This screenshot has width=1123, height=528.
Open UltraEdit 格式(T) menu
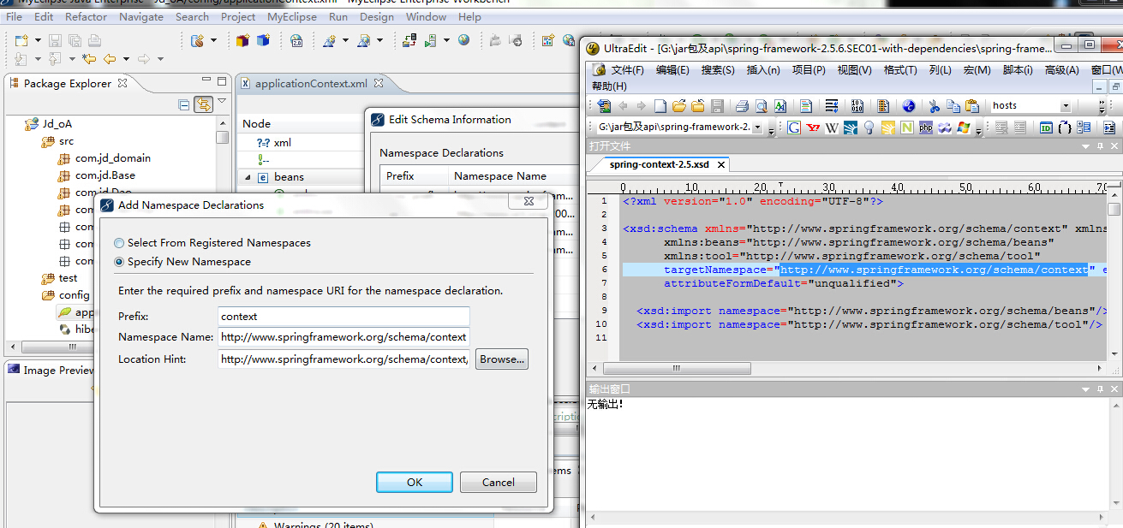click(900, 70)
